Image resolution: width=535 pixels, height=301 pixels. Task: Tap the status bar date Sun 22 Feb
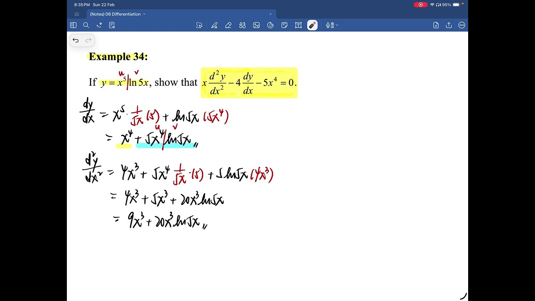click(x=104, y=5)
